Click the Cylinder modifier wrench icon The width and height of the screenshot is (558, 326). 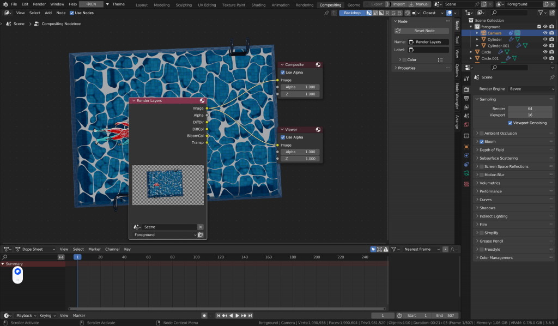click(511, 39)
